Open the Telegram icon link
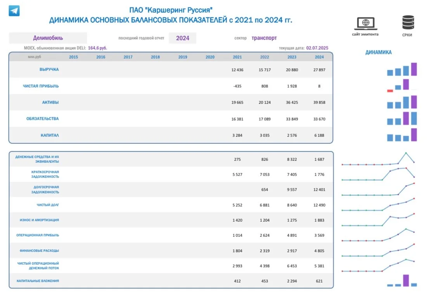Viewport: 433px width, 305px height. point(14,11)
